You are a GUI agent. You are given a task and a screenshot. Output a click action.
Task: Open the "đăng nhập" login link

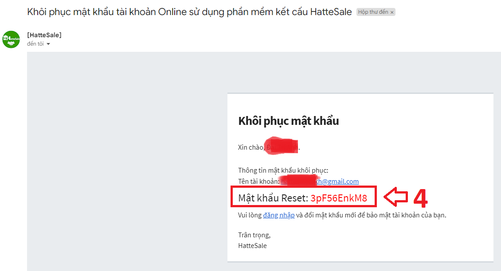(278, 215)
